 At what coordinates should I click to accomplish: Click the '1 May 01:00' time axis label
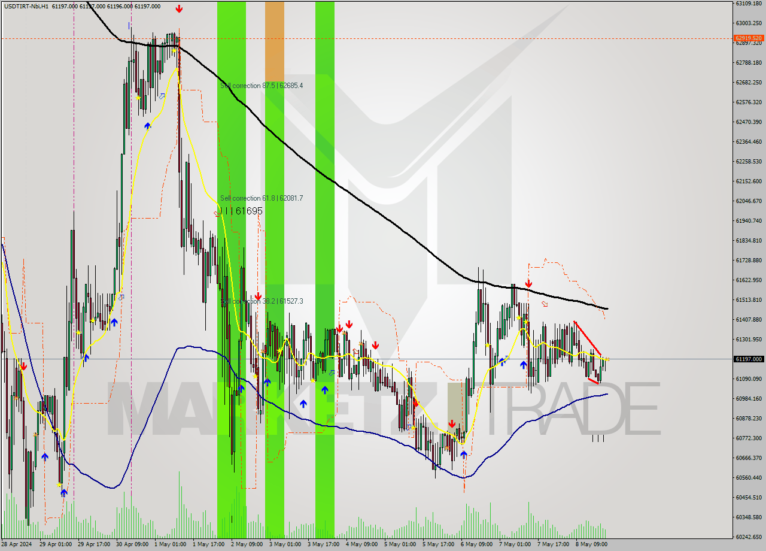(x=170, y=544)
